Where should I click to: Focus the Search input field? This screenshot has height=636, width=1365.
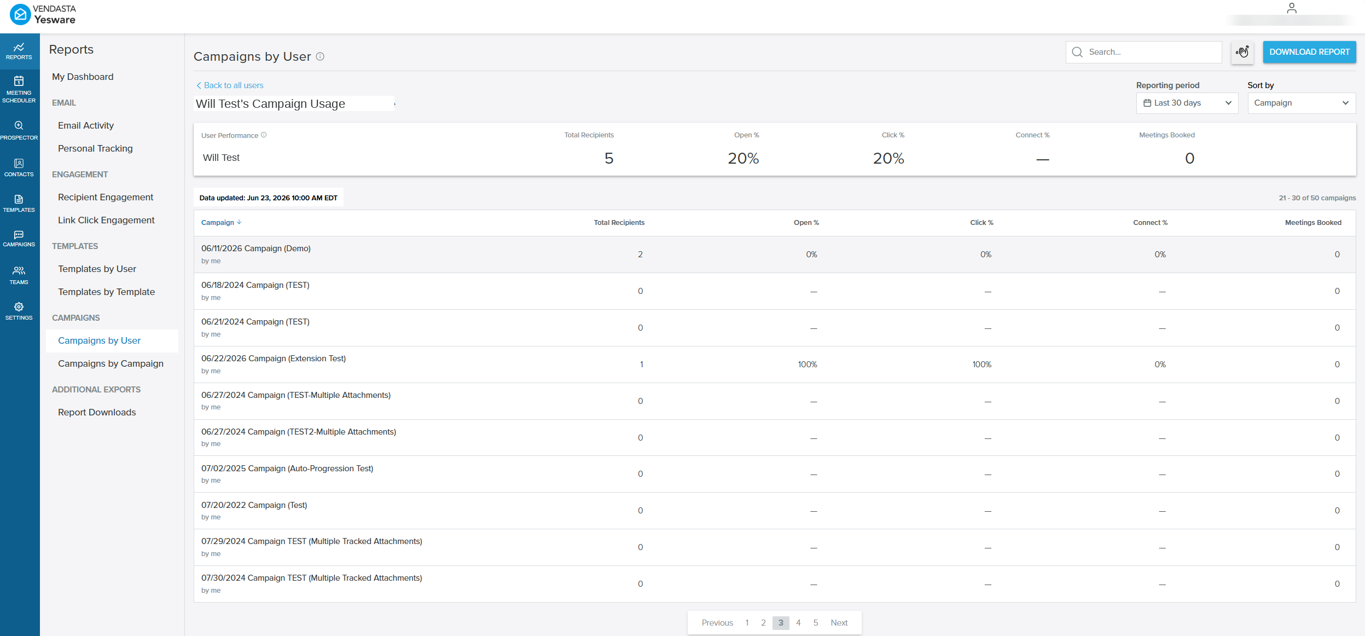click(1143, 52)
